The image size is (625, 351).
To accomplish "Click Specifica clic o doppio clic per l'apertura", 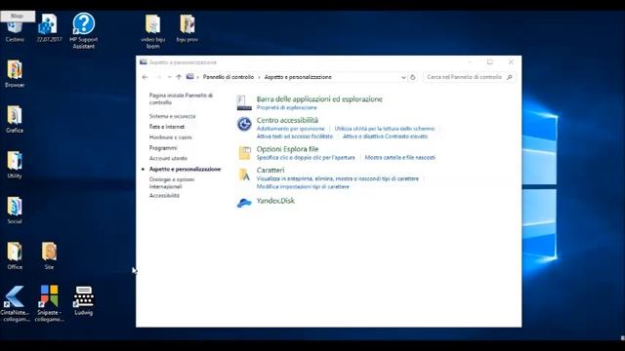I will point(306,158).
